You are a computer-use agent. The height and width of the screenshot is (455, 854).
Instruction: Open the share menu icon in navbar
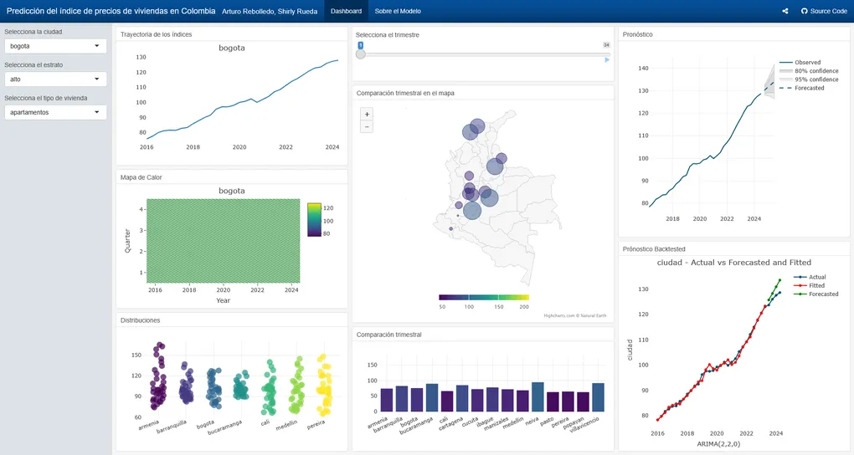785,12
